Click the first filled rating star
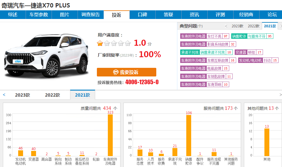The image size is (282, 167). pyautogui.click(x=100, y=43)
